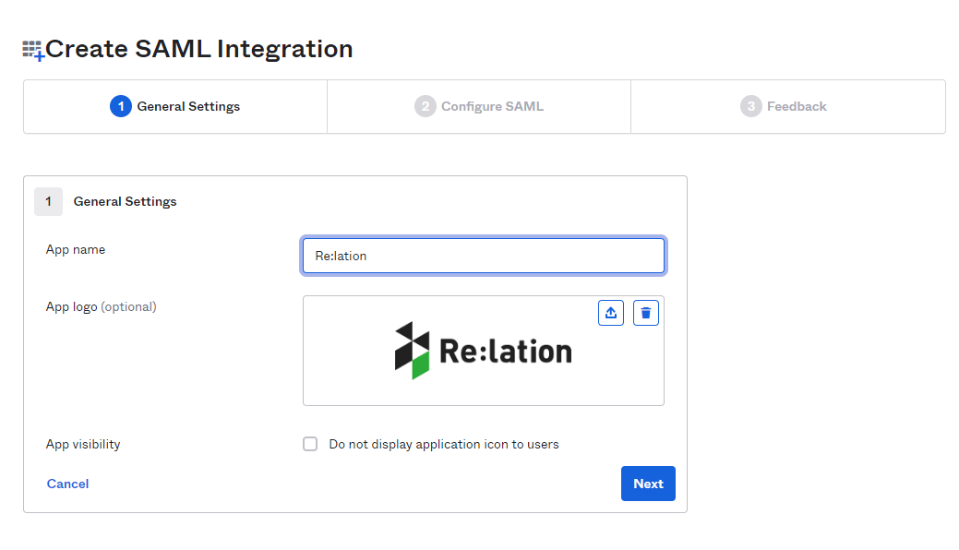Viewport: 959px width, 550px height.
Task: Click the Next button
Action: (648, 484)
